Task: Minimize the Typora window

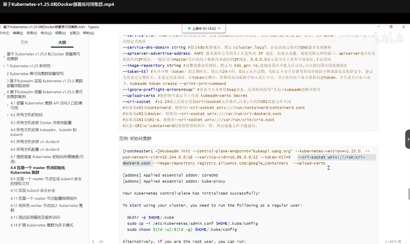Action: [x=378, y=27]
